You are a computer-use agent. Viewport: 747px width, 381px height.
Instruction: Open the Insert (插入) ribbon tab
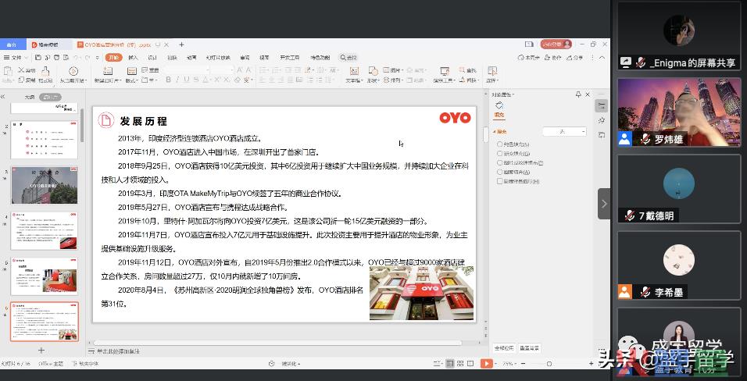pos(133,58)
